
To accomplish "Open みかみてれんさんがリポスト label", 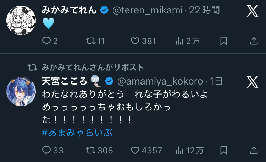I will 93,67.
